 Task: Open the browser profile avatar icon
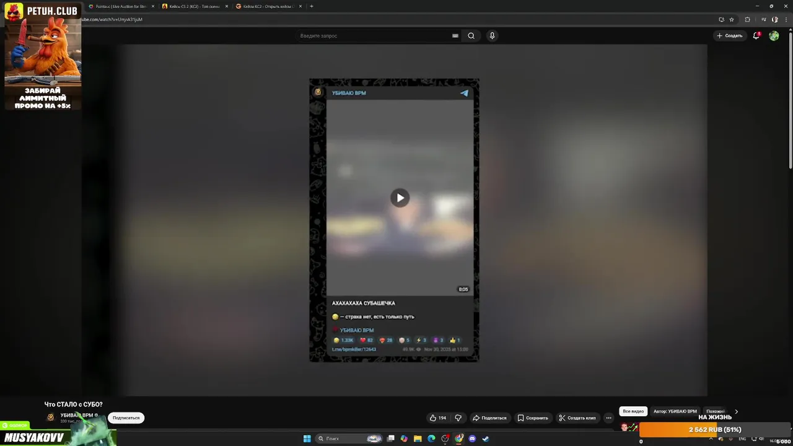[774, 19]
